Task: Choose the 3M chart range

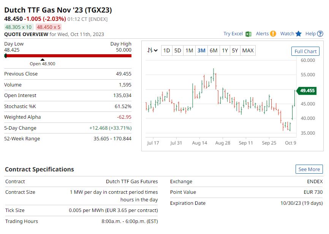Action: [x=201, y=50]
